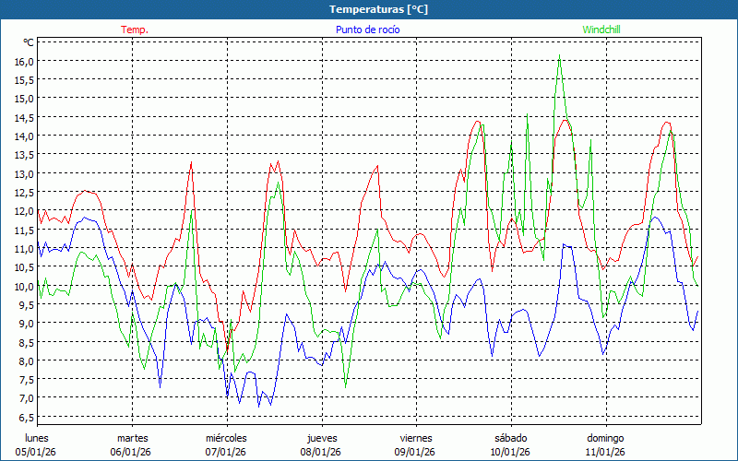Click the 6,5 value on the y-axis
The image size is (738, 461).
24,417
